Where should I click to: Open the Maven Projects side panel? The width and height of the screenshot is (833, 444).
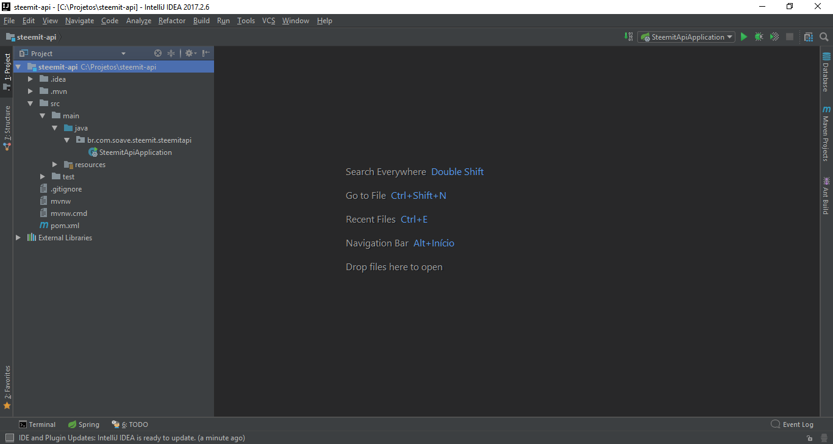pyautogui.click(x=826, y=134)
